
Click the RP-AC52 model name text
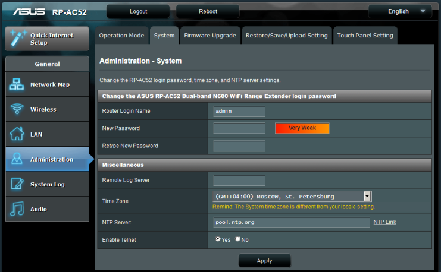70,12
